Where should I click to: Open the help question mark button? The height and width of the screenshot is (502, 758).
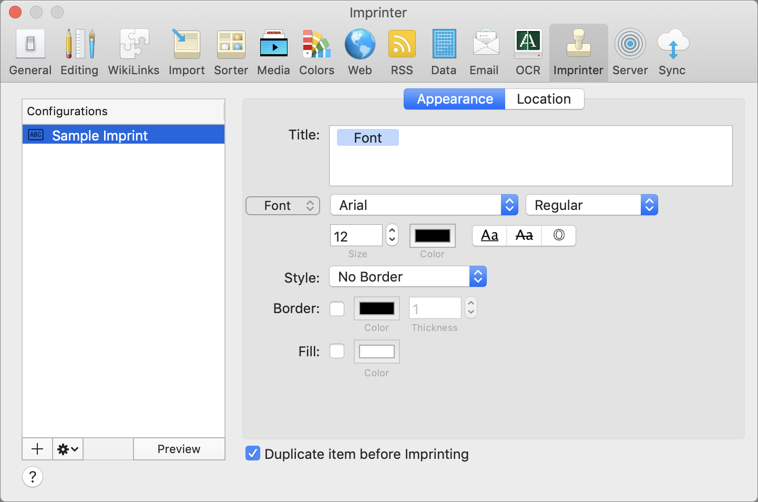coord(33,477)
